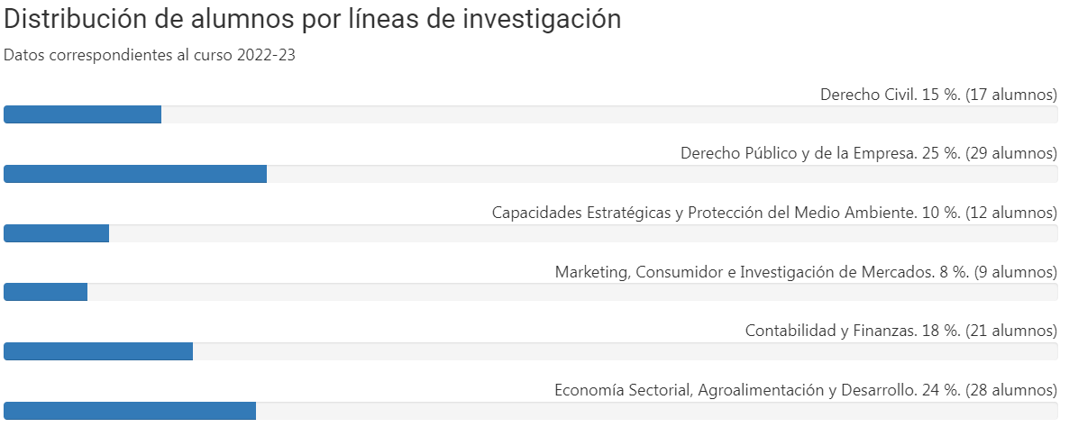Screen dimensions: 1069x427
Task: Click the subtitle about curso 2022-23
Action: [x=150, y=55]
